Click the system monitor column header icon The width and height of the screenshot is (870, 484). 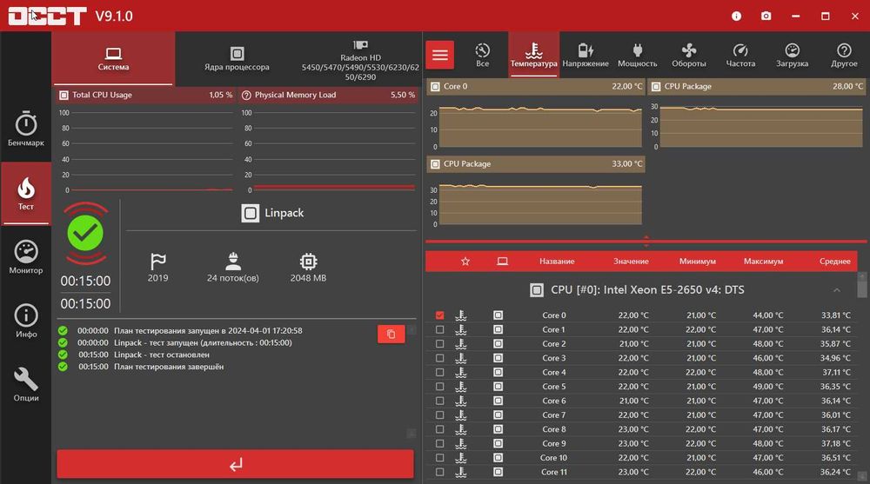pyautogui.click(x=502, y=262)
